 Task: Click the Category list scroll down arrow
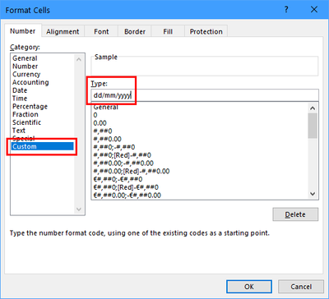[79, 209]
